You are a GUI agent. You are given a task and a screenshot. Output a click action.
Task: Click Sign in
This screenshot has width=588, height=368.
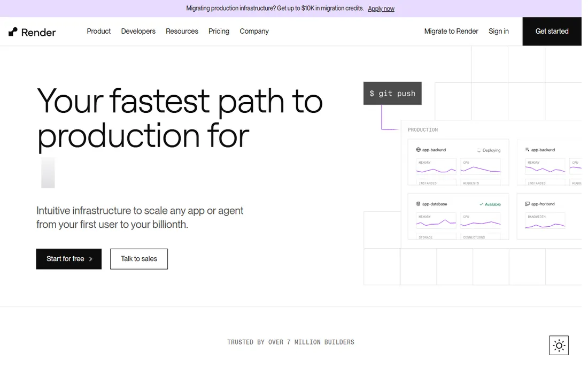[x=498, y=31]
